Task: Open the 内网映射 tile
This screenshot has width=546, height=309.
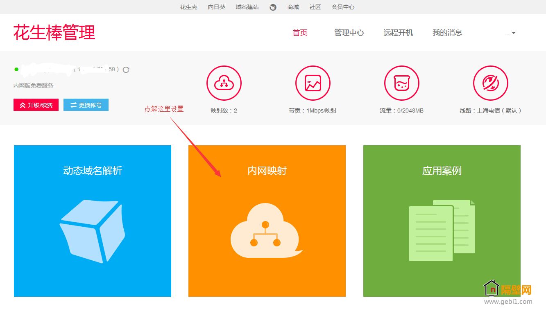Action: (267, 221)
